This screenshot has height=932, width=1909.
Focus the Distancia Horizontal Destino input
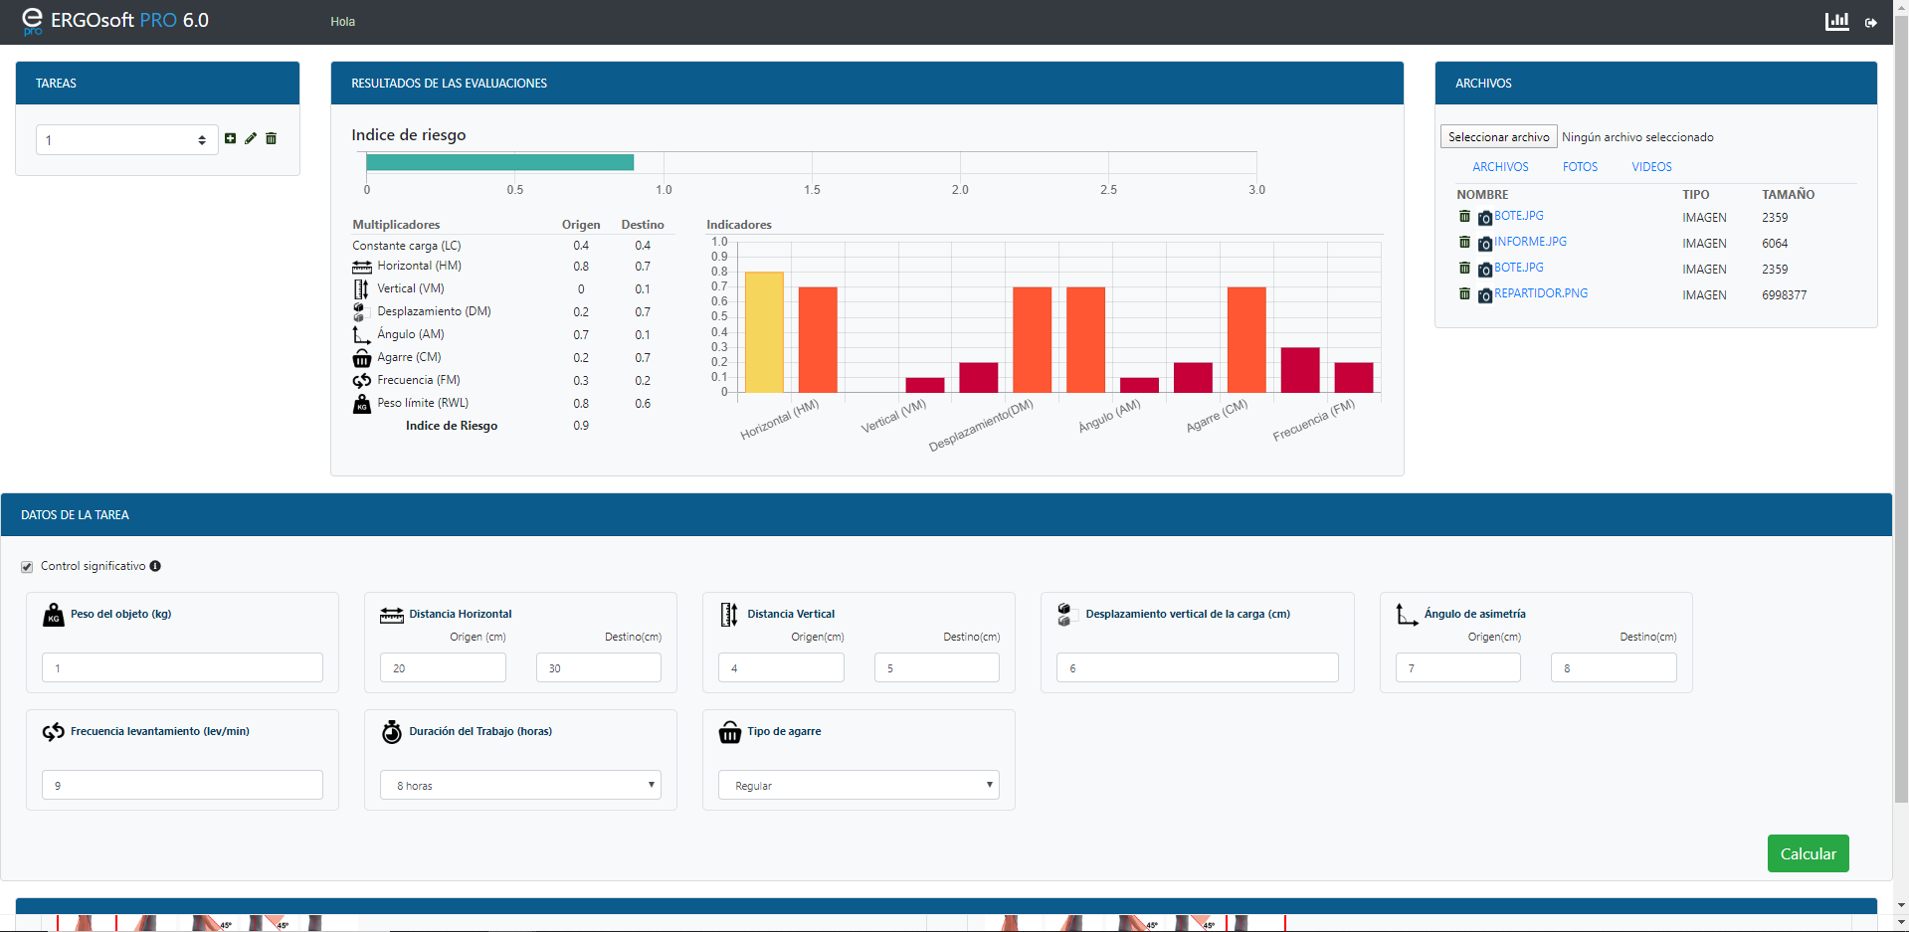click(599, 667)
